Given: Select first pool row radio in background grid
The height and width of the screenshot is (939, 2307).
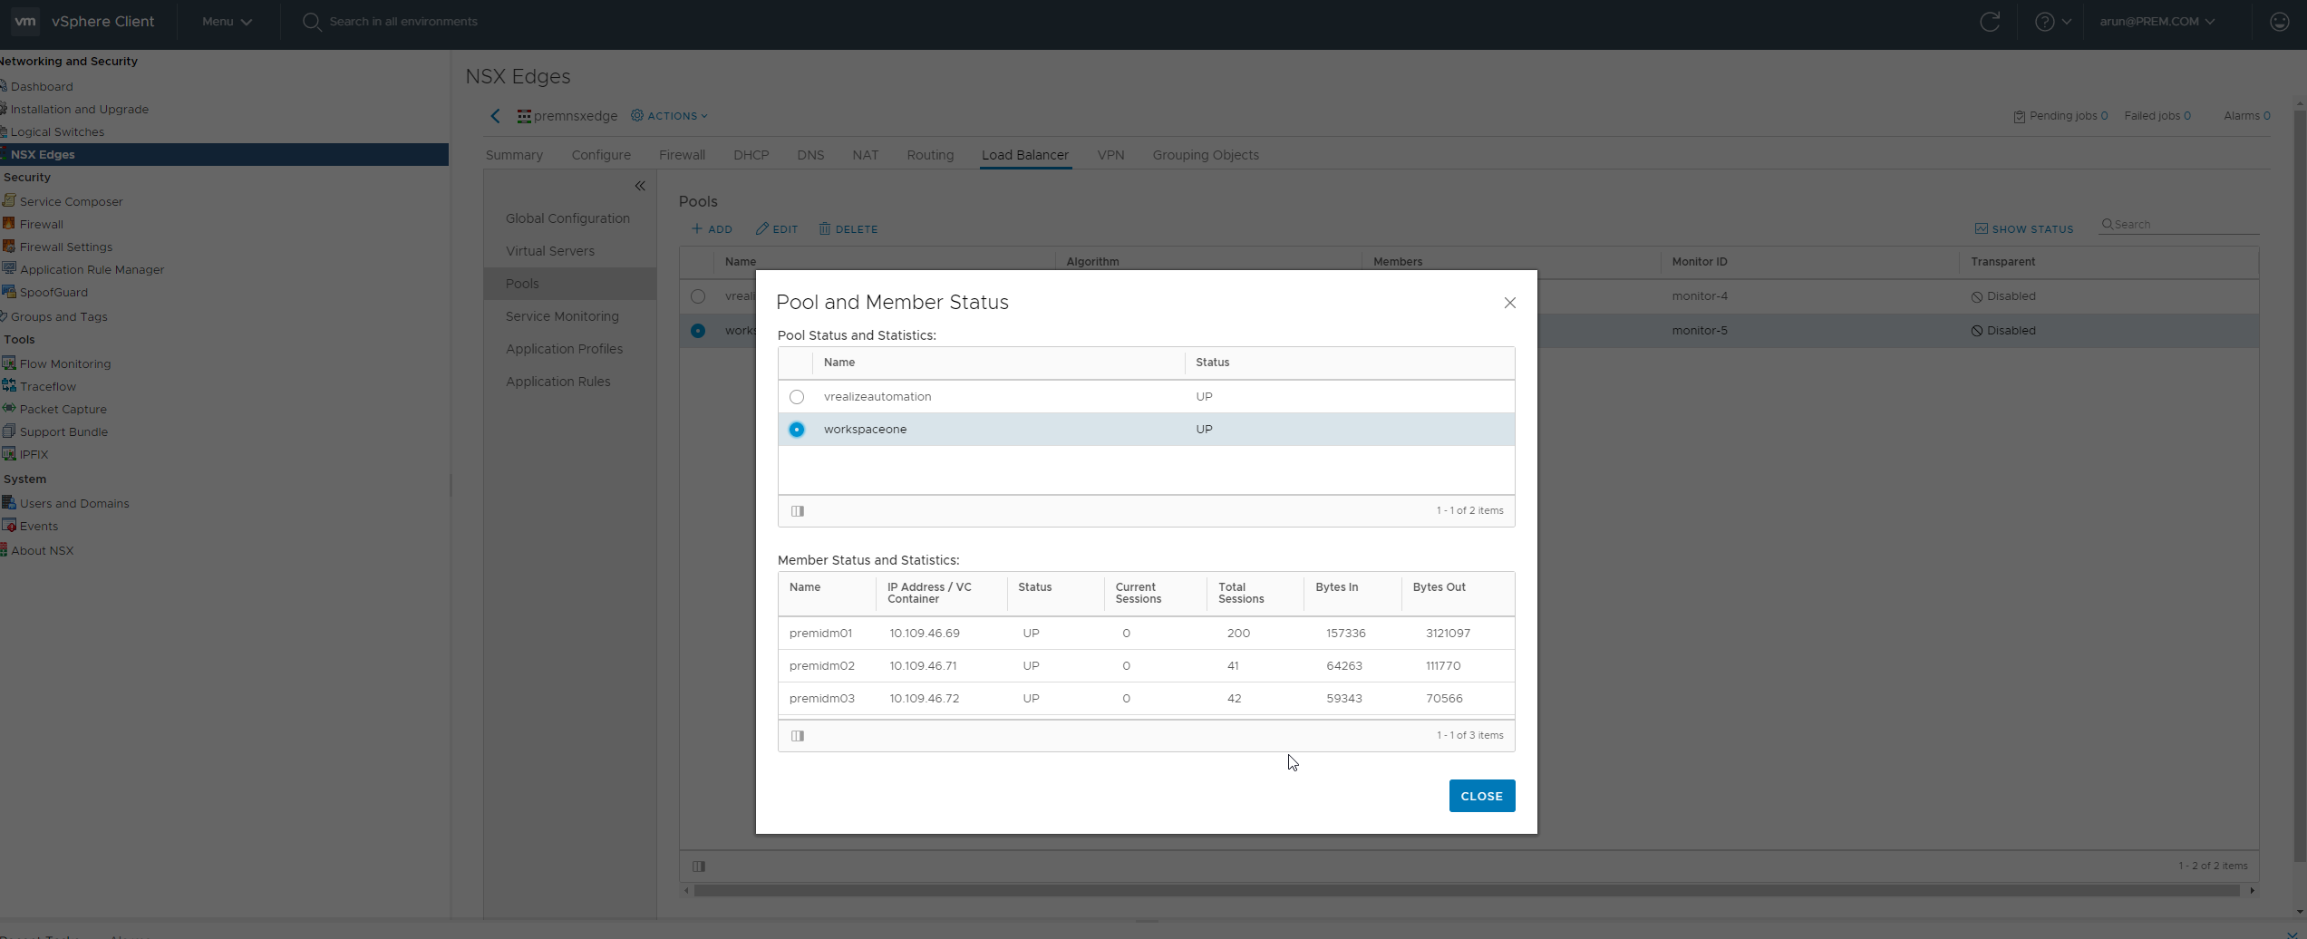Looking at the screenshot, I should click(698, 296).
